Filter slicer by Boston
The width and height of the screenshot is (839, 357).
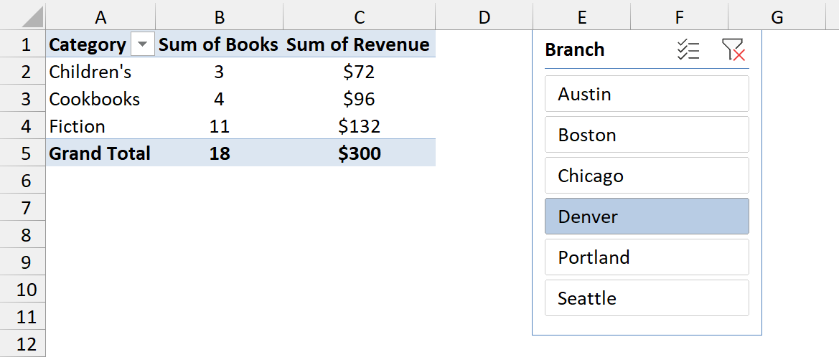click(647, 135)
